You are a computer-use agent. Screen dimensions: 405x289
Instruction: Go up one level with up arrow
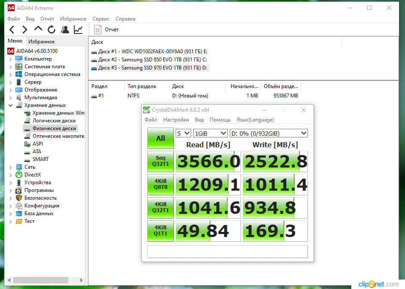point(38,29)
